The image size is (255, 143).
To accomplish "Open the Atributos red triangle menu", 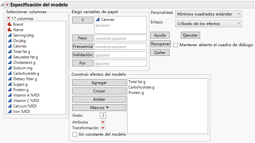I will pyautogui.click(x=103, y=122).
